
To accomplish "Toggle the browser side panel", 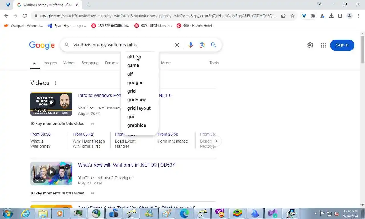I will tap(340, 16).
